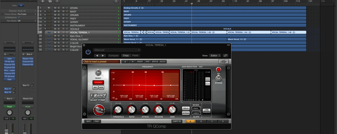Click the red ON indicator light
337x134 pixels.
pyautogui.click(x=218, y=70)
